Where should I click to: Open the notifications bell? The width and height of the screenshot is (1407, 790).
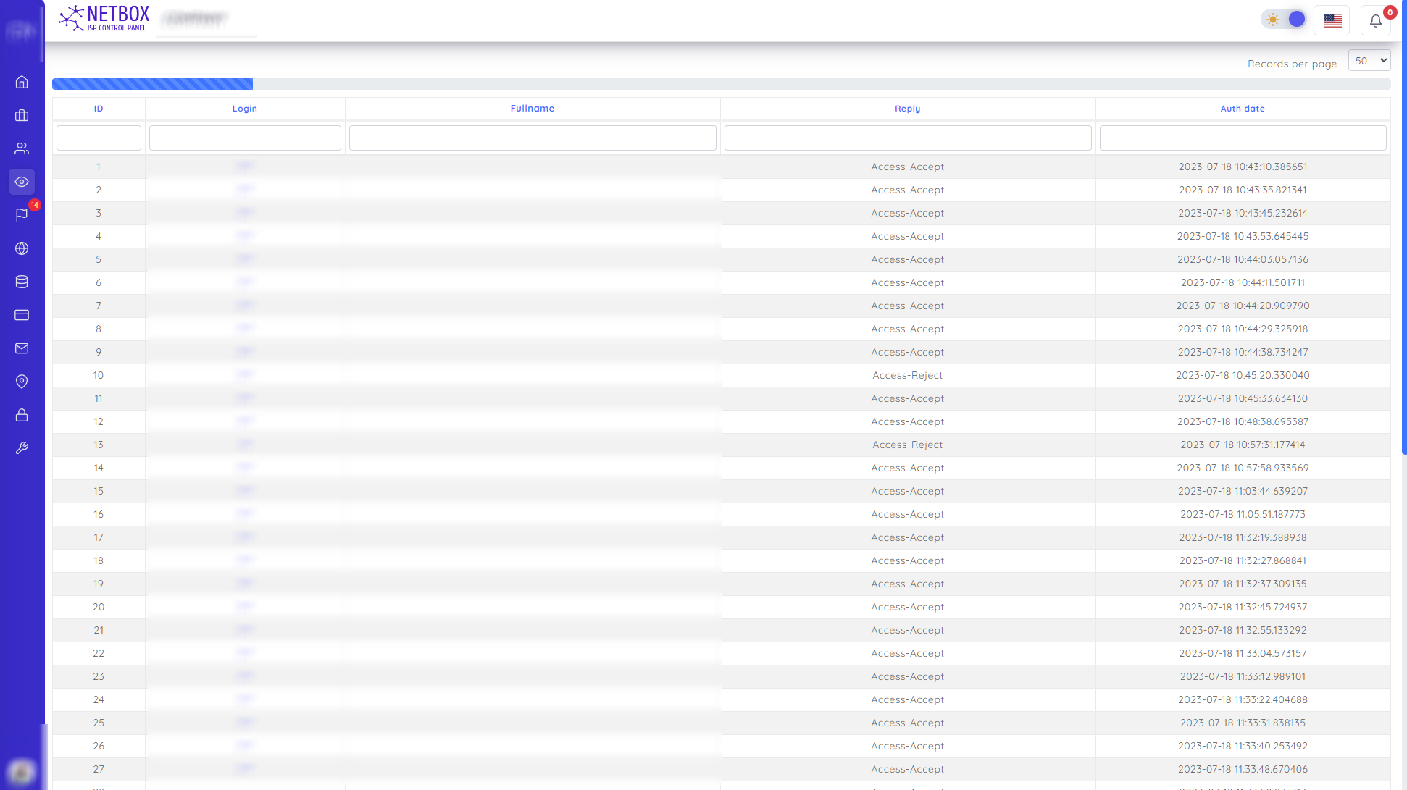1375,20
